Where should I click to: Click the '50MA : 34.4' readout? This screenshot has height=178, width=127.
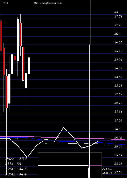(x=16, y=174)
